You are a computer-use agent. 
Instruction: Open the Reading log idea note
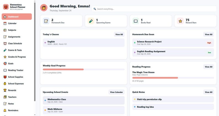tap(173, 107)
